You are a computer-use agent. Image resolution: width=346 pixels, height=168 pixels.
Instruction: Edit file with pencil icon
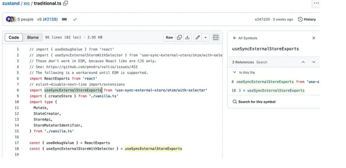(198, 38)
